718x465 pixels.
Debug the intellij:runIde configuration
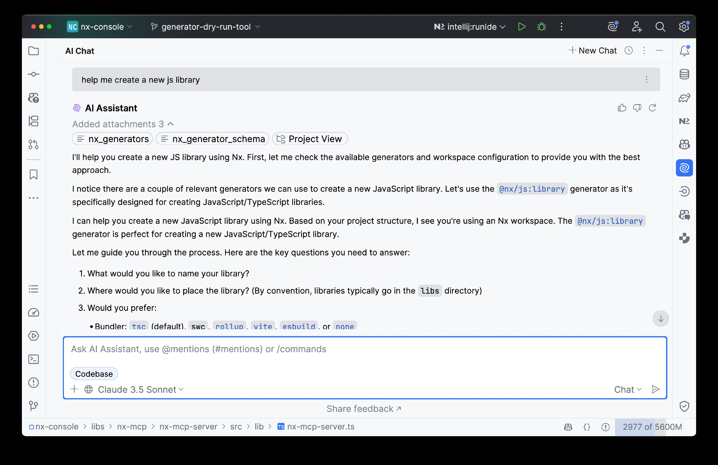[541, 27]
